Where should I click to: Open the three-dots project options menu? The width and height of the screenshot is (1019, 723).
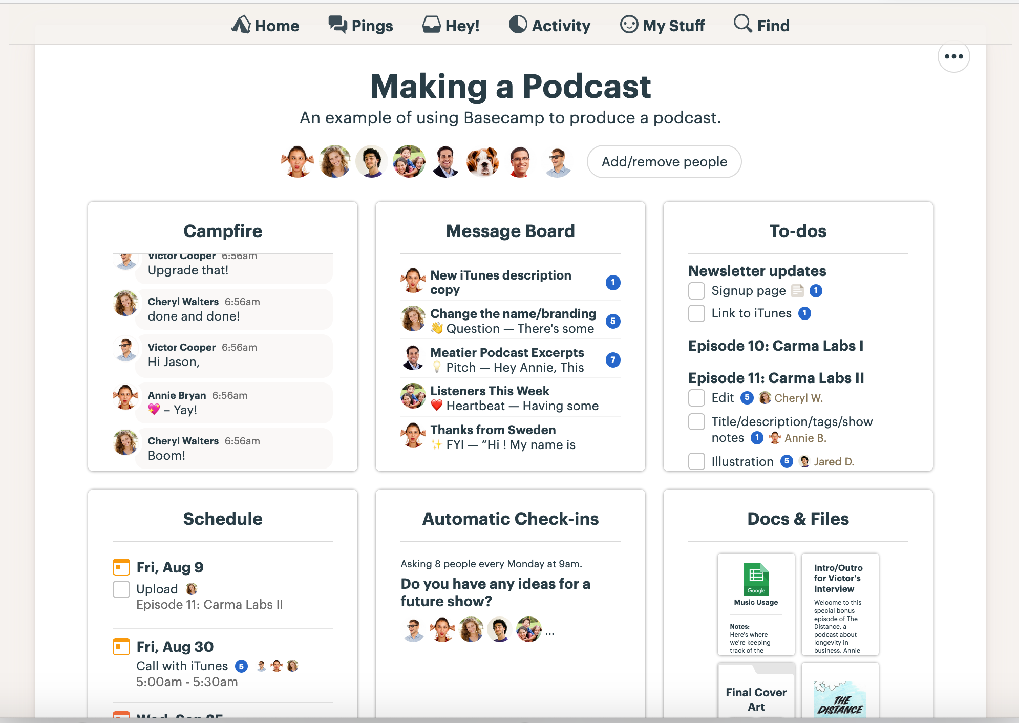coord(953,56)
